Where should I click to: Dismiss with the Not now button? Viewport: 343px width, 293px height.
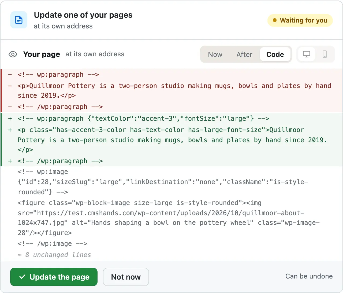(126, 277)
